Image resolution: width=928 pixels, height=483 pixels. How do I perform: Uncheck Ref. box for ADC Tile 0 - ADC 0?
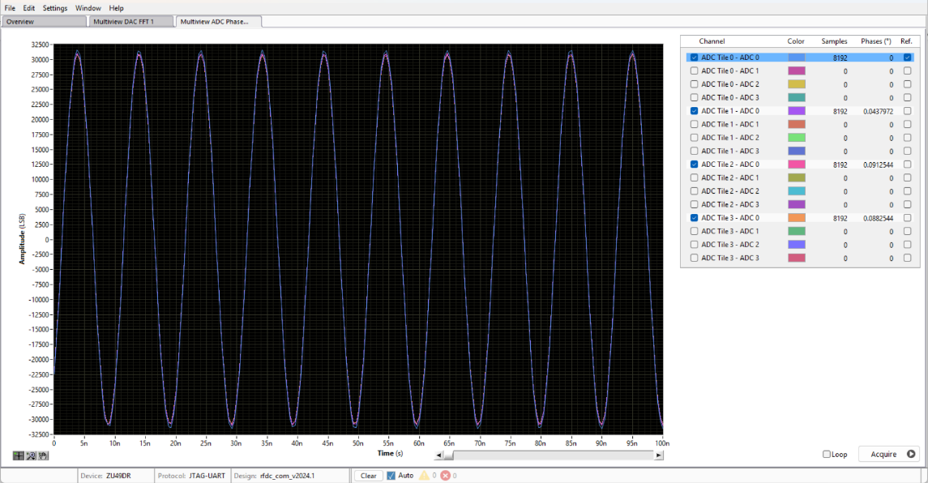(907, 58)
